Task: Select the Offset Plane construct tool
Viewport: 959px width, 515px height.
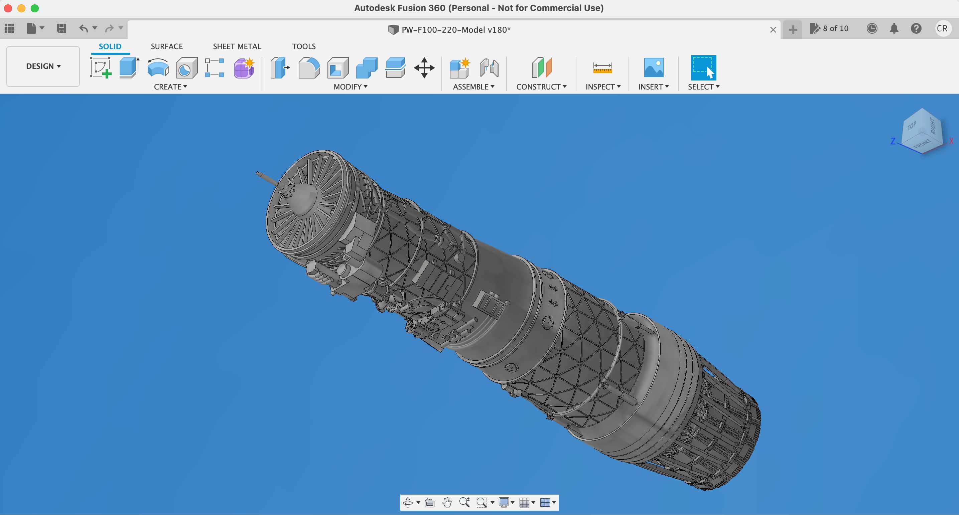Action: [x=542, y=67]
